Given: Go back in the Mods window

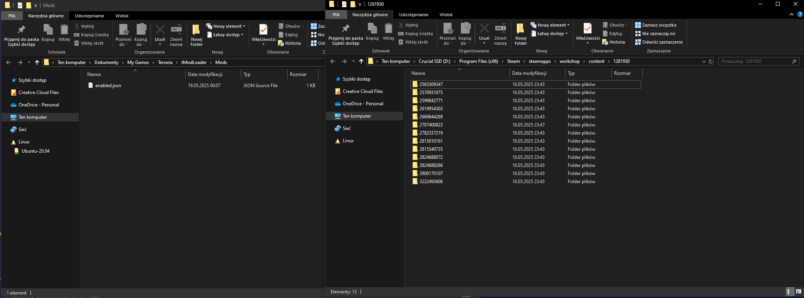Looking at the screenshot, I should (8, 62).
